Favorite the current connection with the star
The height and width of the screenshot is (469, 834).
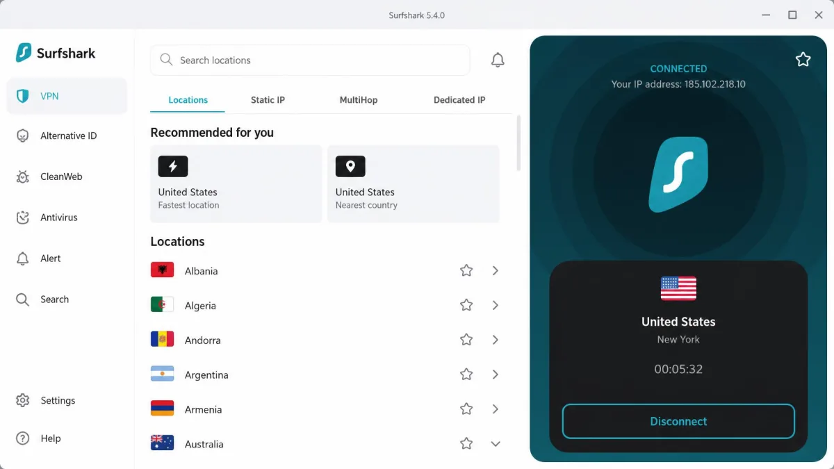click(803, 60)
